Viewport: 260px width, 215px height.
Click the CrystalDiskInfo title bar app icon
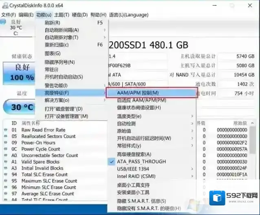[5, 5]
